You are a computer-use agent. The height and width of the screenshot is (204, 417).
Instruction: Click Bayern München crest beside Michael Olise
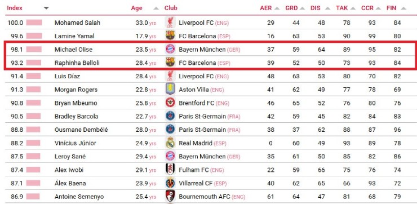pyautogui.click(x=170, y=49)
